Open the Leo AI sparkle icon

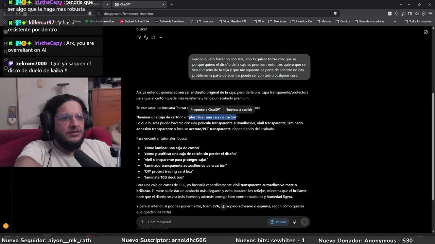click(x=417, y=14)
